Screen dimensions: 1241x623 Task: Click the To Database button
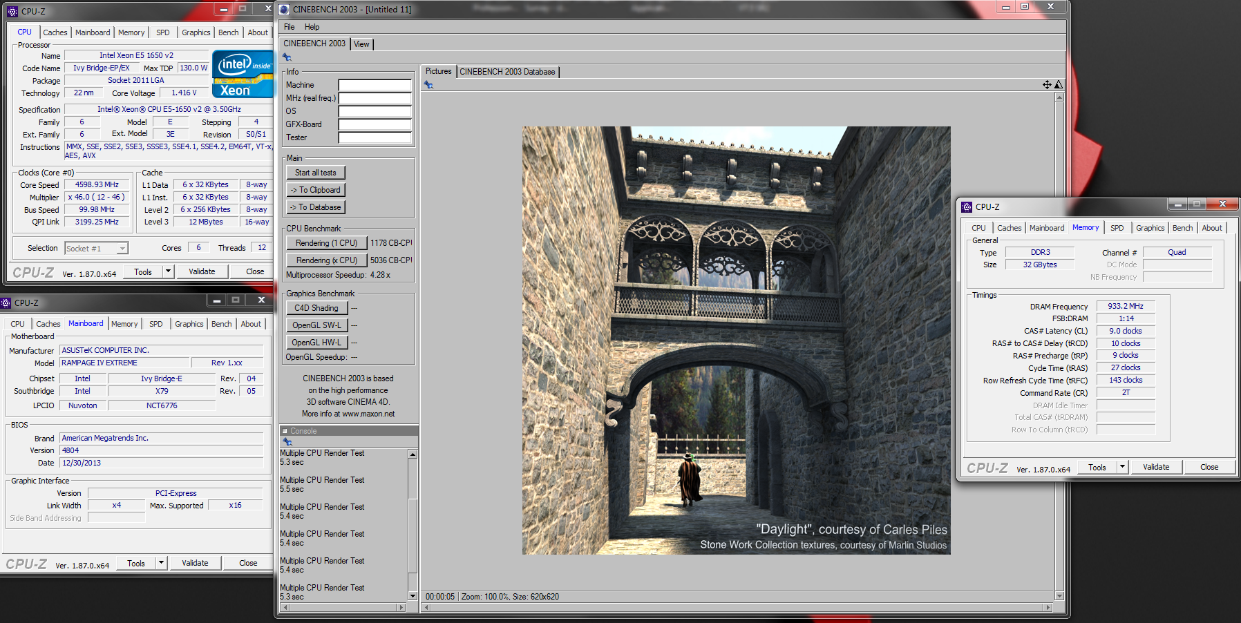pyautogui.click(x=316, y=207)
